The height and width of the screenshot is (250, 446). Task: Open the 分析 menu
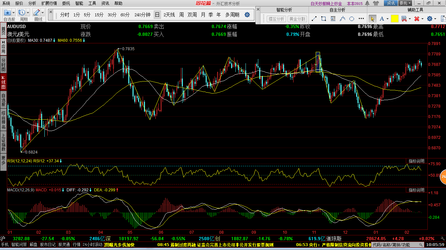tap(32, 3)
